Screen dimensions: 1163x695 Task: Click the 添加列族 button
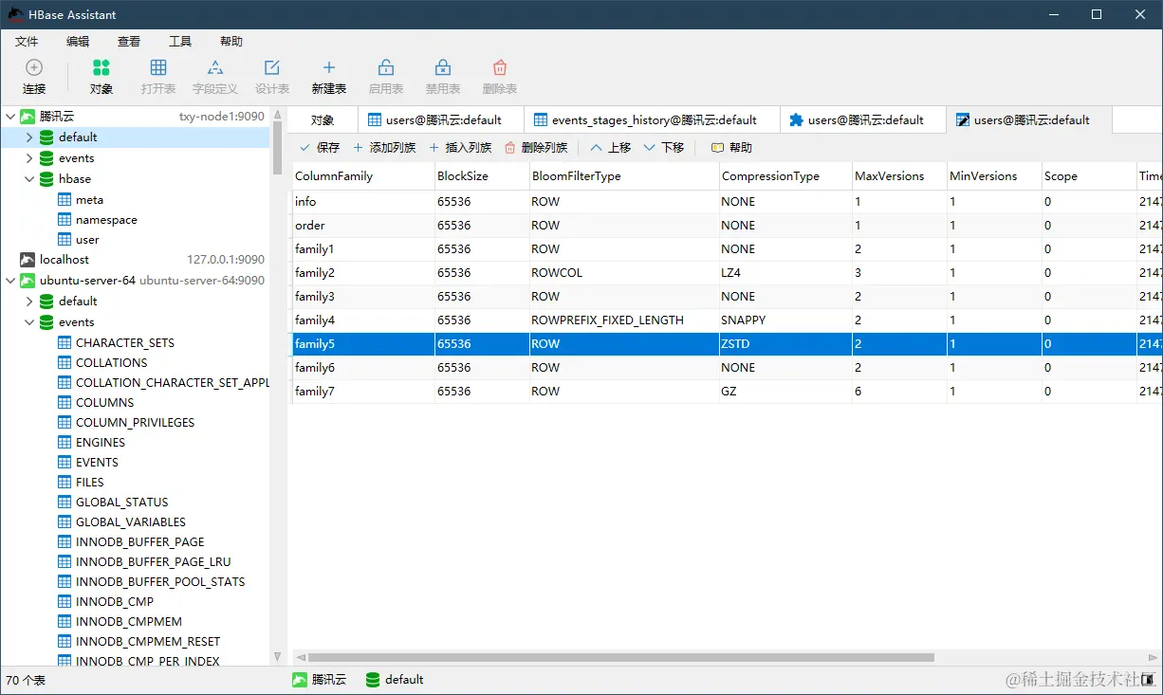[384, 148]
